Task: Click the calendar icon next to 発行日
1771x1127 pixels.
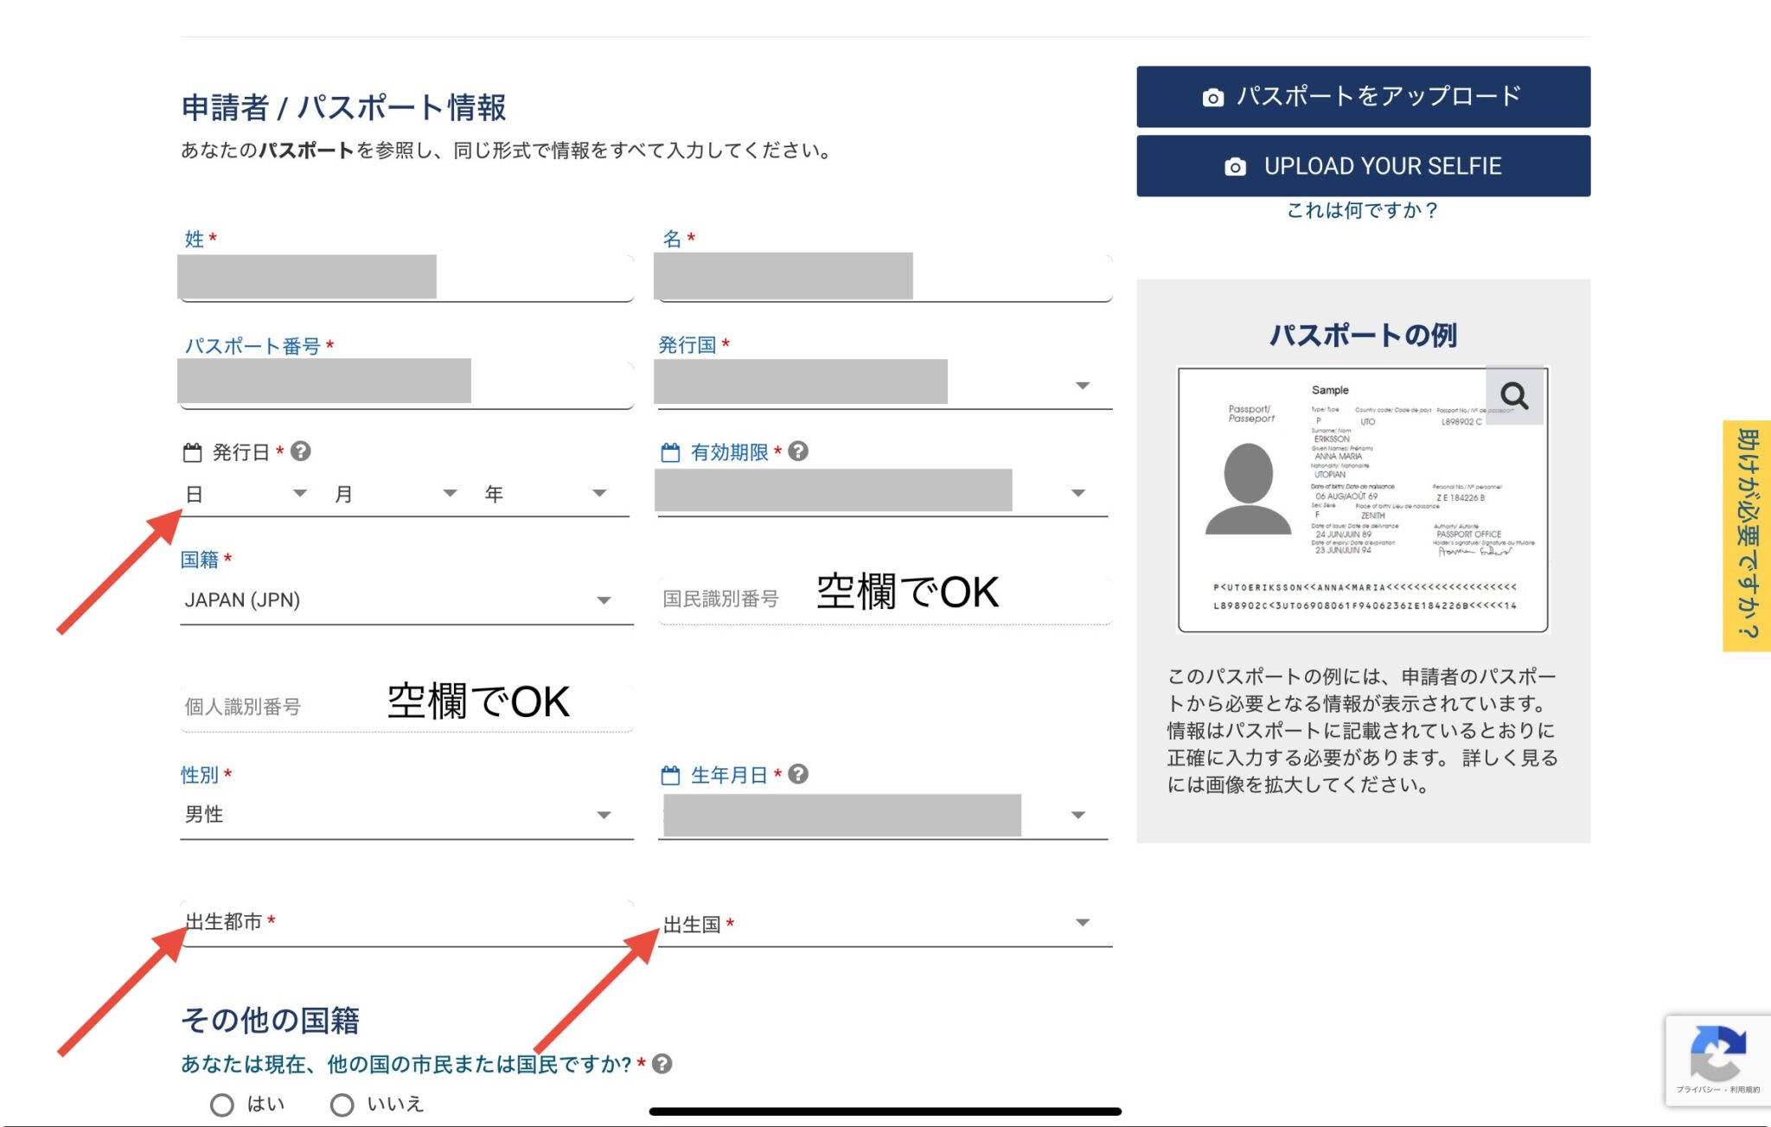Action: tap(192, 451)
